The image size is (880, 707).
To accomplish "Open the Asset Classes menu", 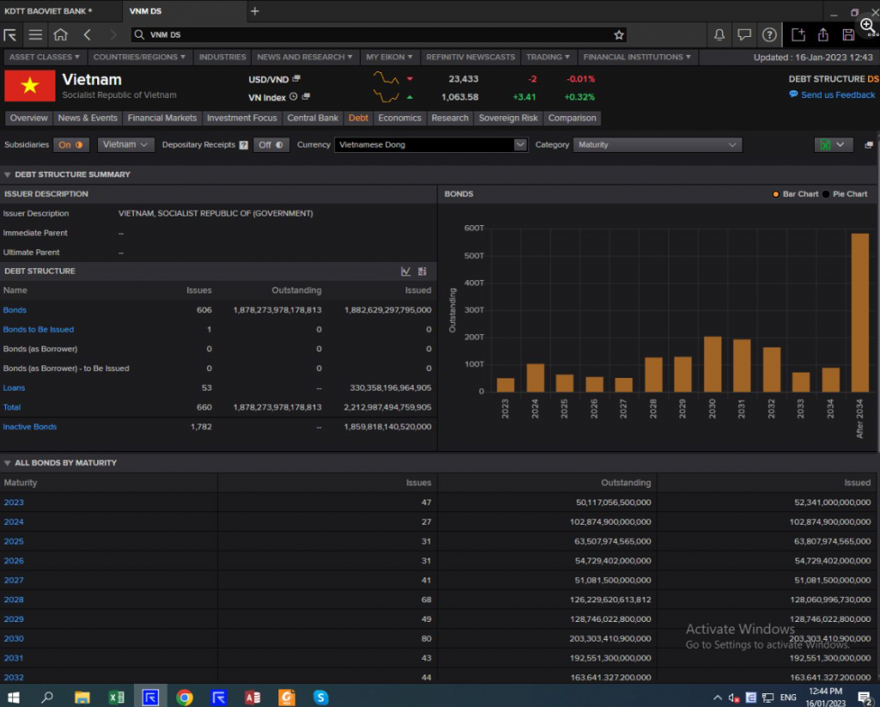I will (x=44, y=57).
